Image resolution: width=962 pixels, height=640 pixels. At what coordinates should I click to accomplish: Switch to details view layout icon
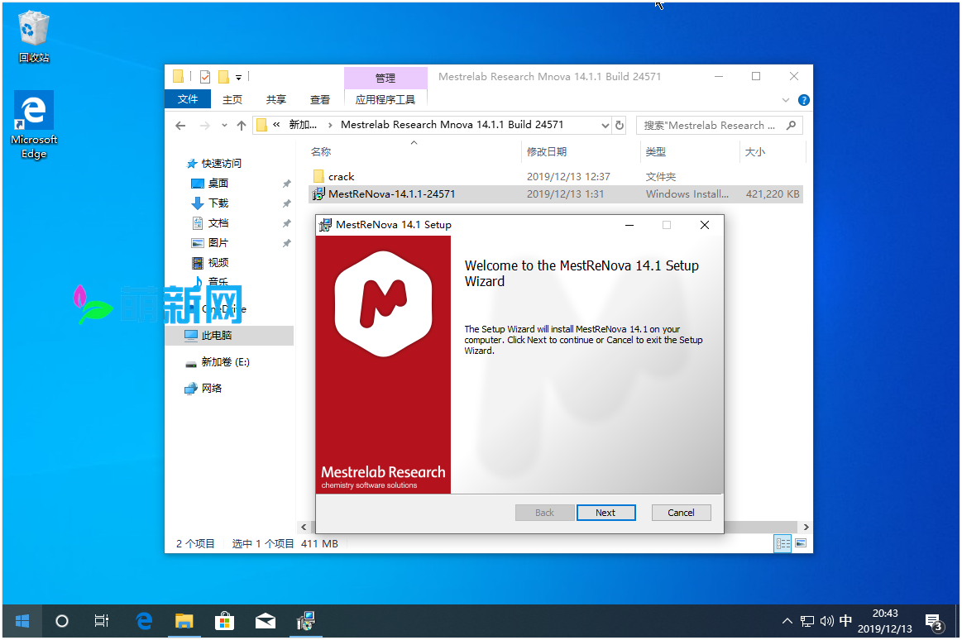click(x=783, y=543)
